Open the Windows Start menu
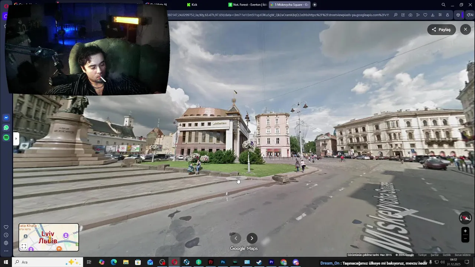Image resolution: width=475 pixels, height=267 pixels. 6,262
